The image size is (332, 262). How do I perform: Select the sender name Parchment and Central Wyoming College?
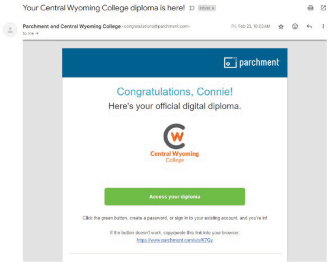click(x=71, y=26)
